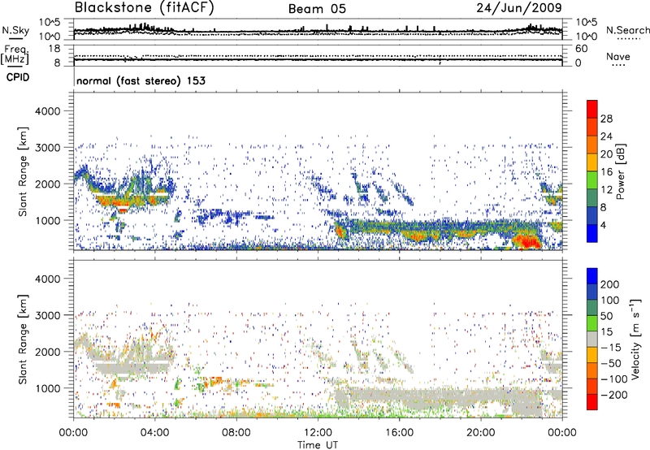Click the blue bottom segment of power color bar
The width and height of the screenshot is (650, 450).
coord(592,233)
